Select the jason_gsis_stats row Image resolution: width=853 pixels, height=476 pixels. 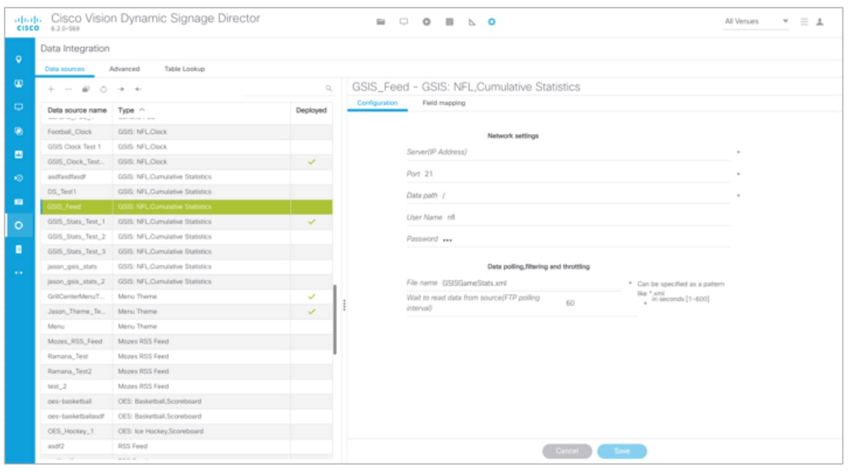tap(187, 266)
